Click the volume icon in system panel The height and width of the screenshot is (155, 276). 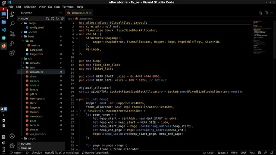click(x=3, y=143)
